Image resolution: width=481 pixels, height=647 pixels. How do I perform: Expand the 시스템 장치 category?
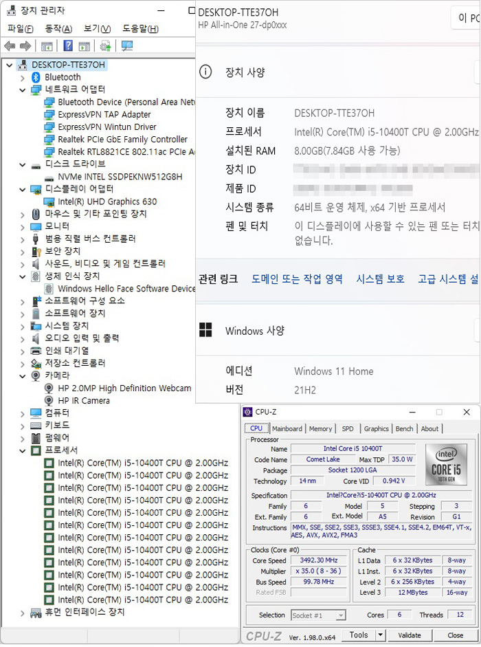(x=23, y=327)
